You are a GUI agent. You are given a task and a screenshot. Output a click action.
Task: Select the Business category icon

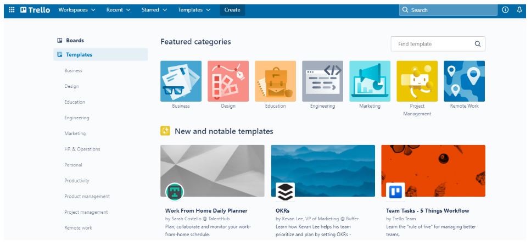click(x=181, y=81)
